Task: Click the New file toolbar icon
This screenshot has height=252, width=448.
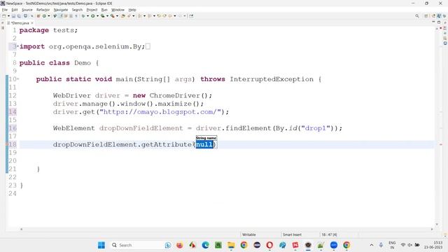Action: click(3, 16)
